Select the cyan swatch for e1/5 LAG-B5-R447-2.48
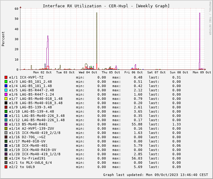Screen dimensions: 213x179 (x=6, y=90)
